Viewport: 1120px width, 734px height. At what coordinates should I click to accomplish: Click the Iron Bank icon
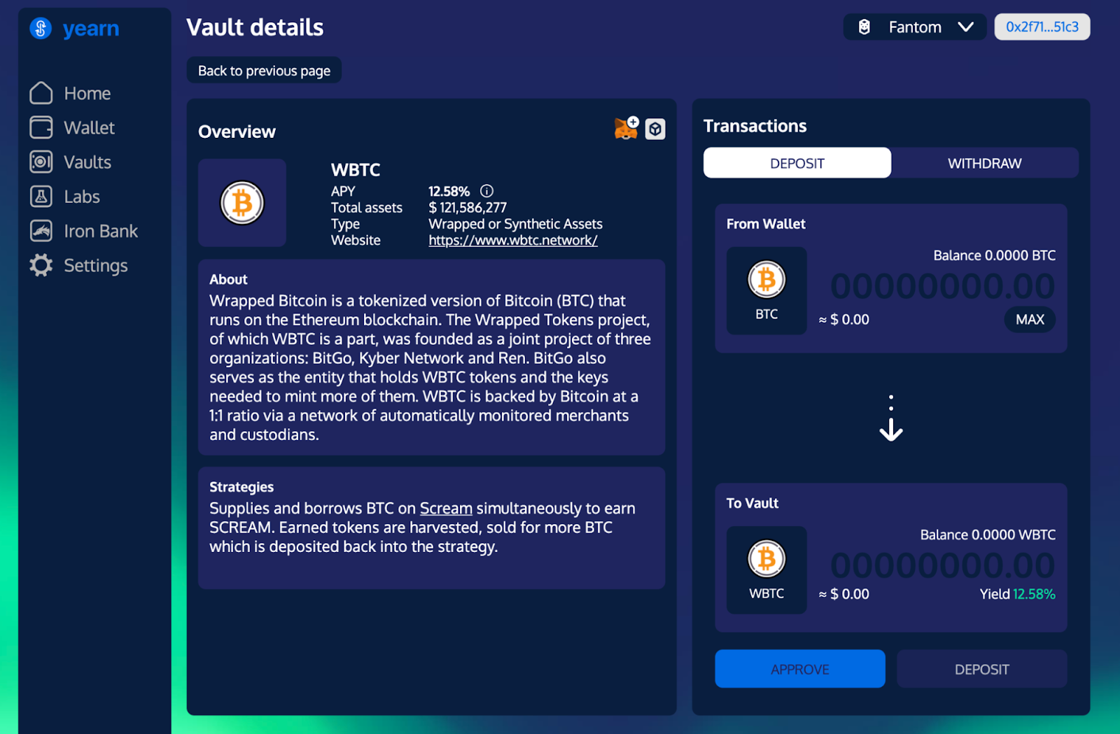click(41, 231)
